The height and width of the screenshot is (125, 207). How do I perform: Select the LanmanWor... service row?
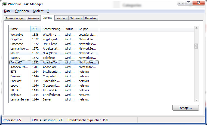pyautogui.click(x=54, y=48)
